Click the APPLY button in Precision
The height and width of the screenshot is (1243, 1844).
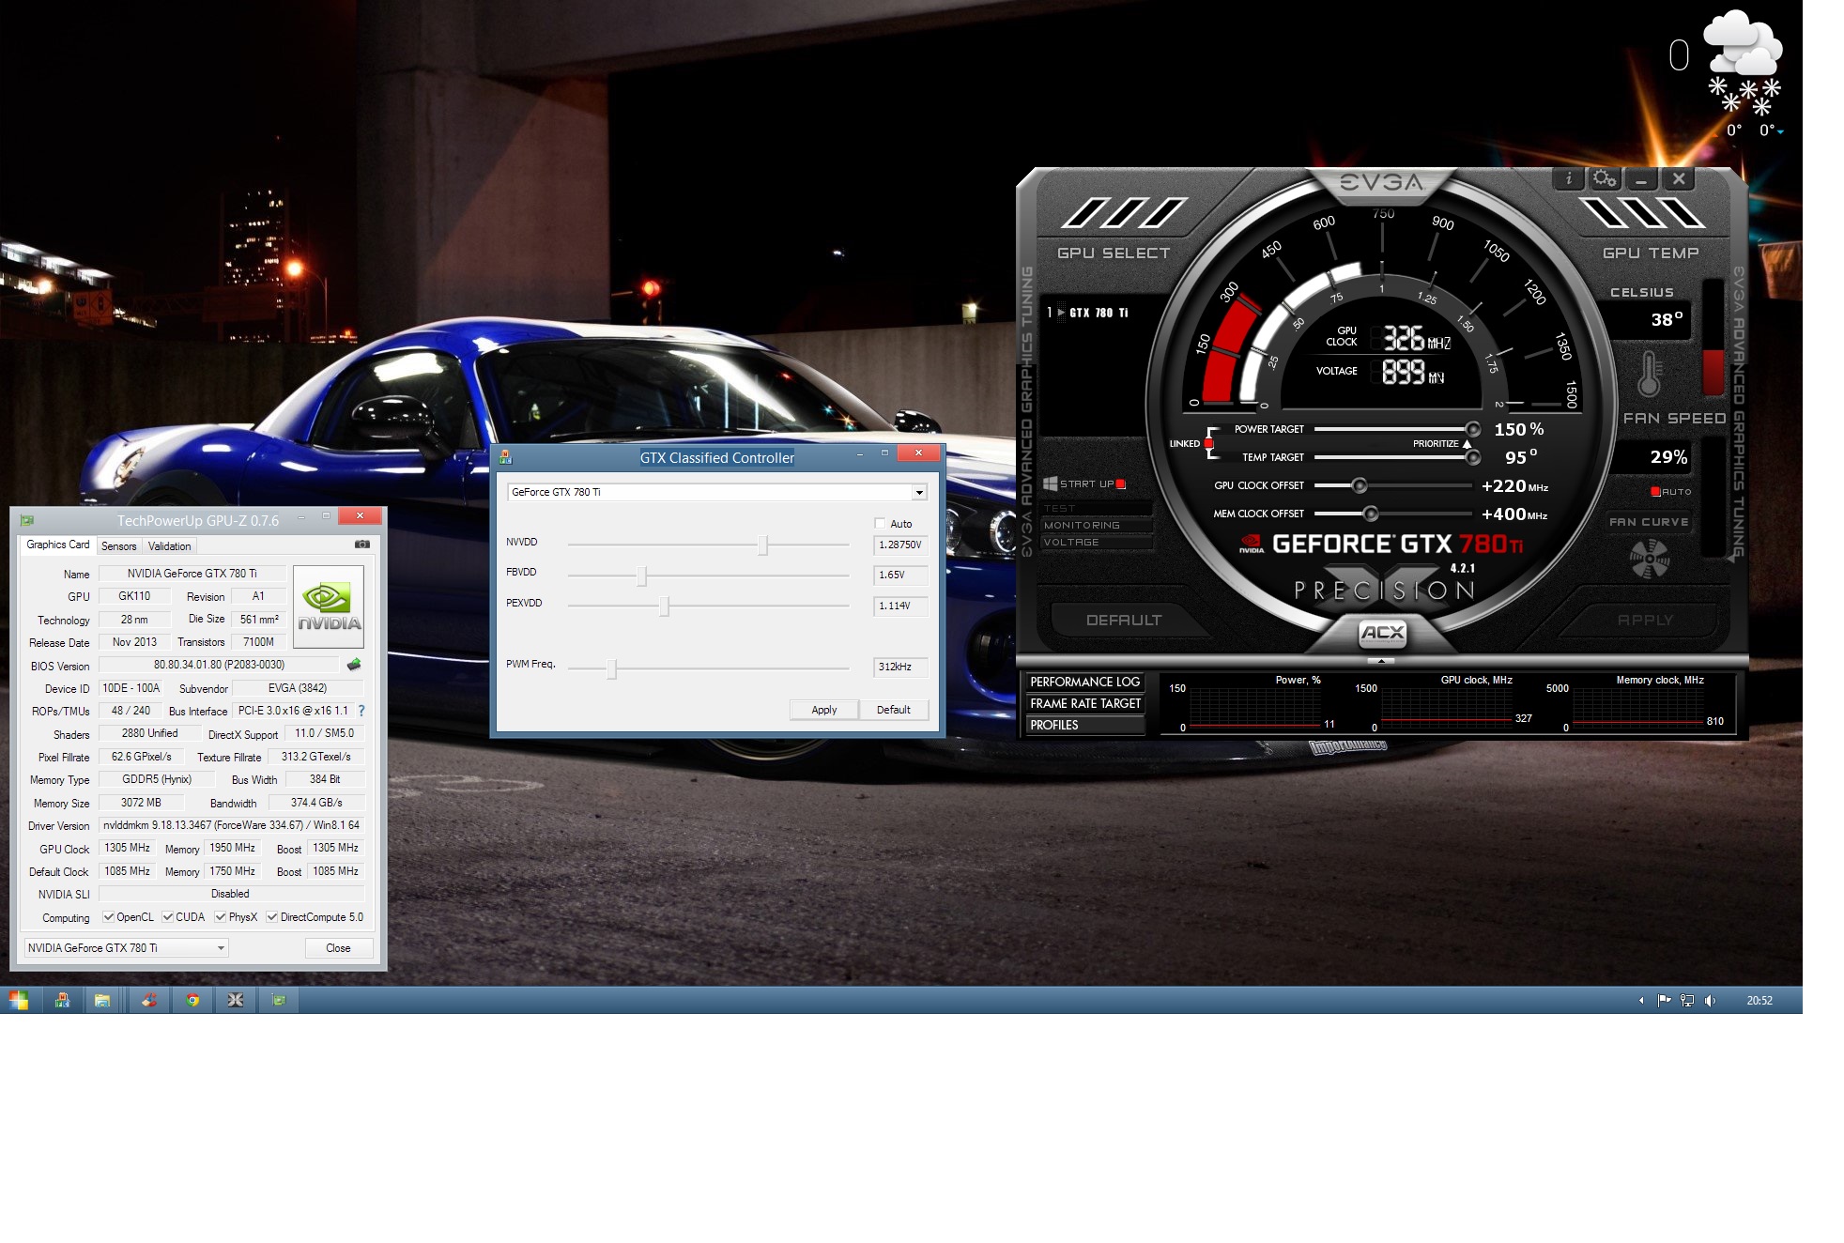click(1645, 621)
